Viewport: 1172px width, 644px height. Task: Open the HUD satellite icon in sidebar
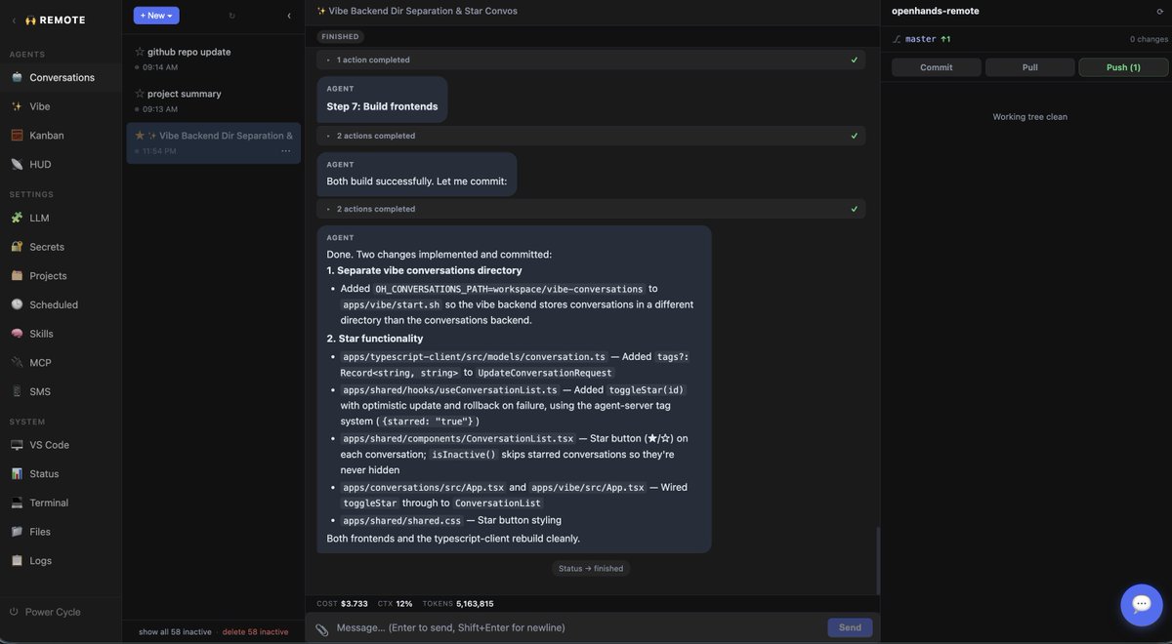tap(17, 164)
